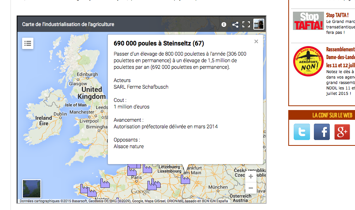Viewport: 355px width, 210px height.
Task: Open the map info details icon
Action: [224, 24]
